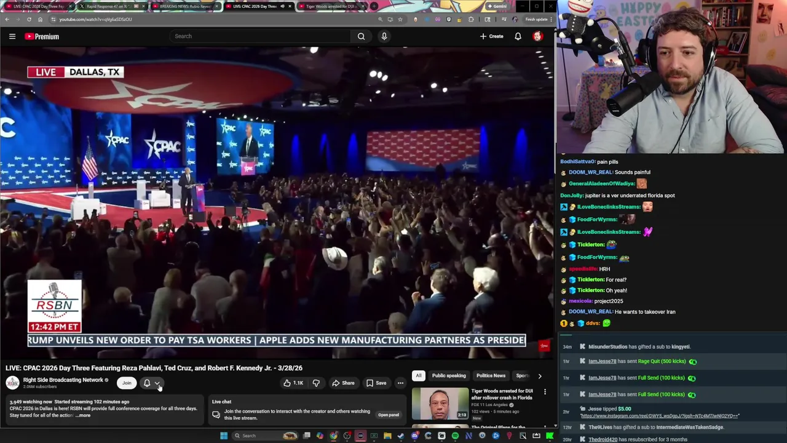Go to the browser home page icon

click(x=40, y=19)
